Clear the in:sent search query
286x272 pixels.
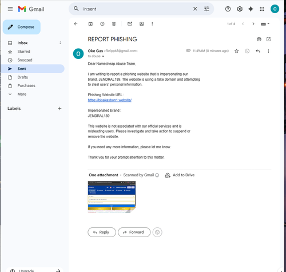click(x=195, y=9)
